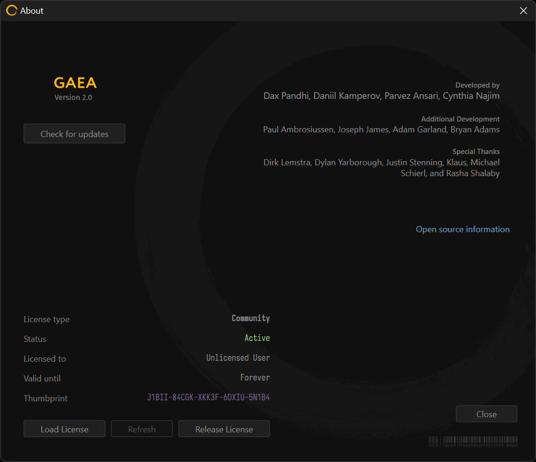This screenshot has height=462, width=536.
Task: Open the Open source information link
Action: 462,229
